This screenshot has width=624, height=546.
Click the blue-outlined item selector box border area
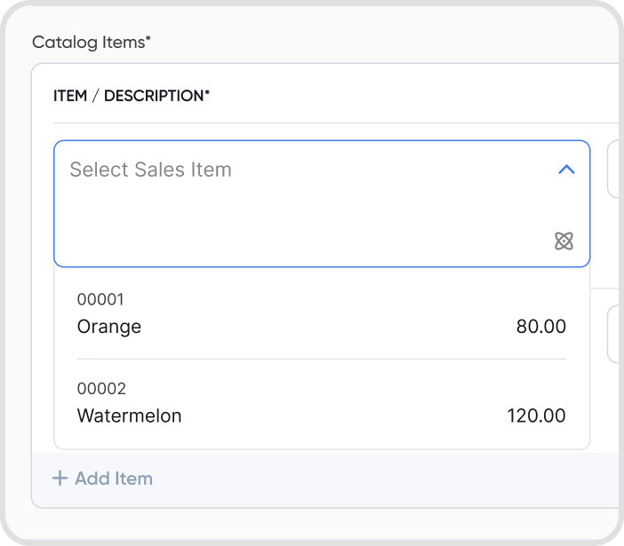pos(322,203)
